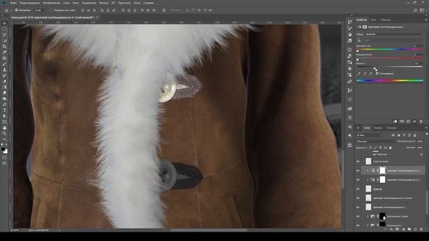Toggle show transform controls checkbox
Viewport: 429px width, 241px height.
[x=52, y=10]
